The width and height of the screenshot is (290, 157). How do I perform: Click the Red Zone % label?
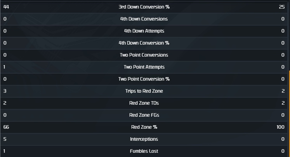[144, 127]
